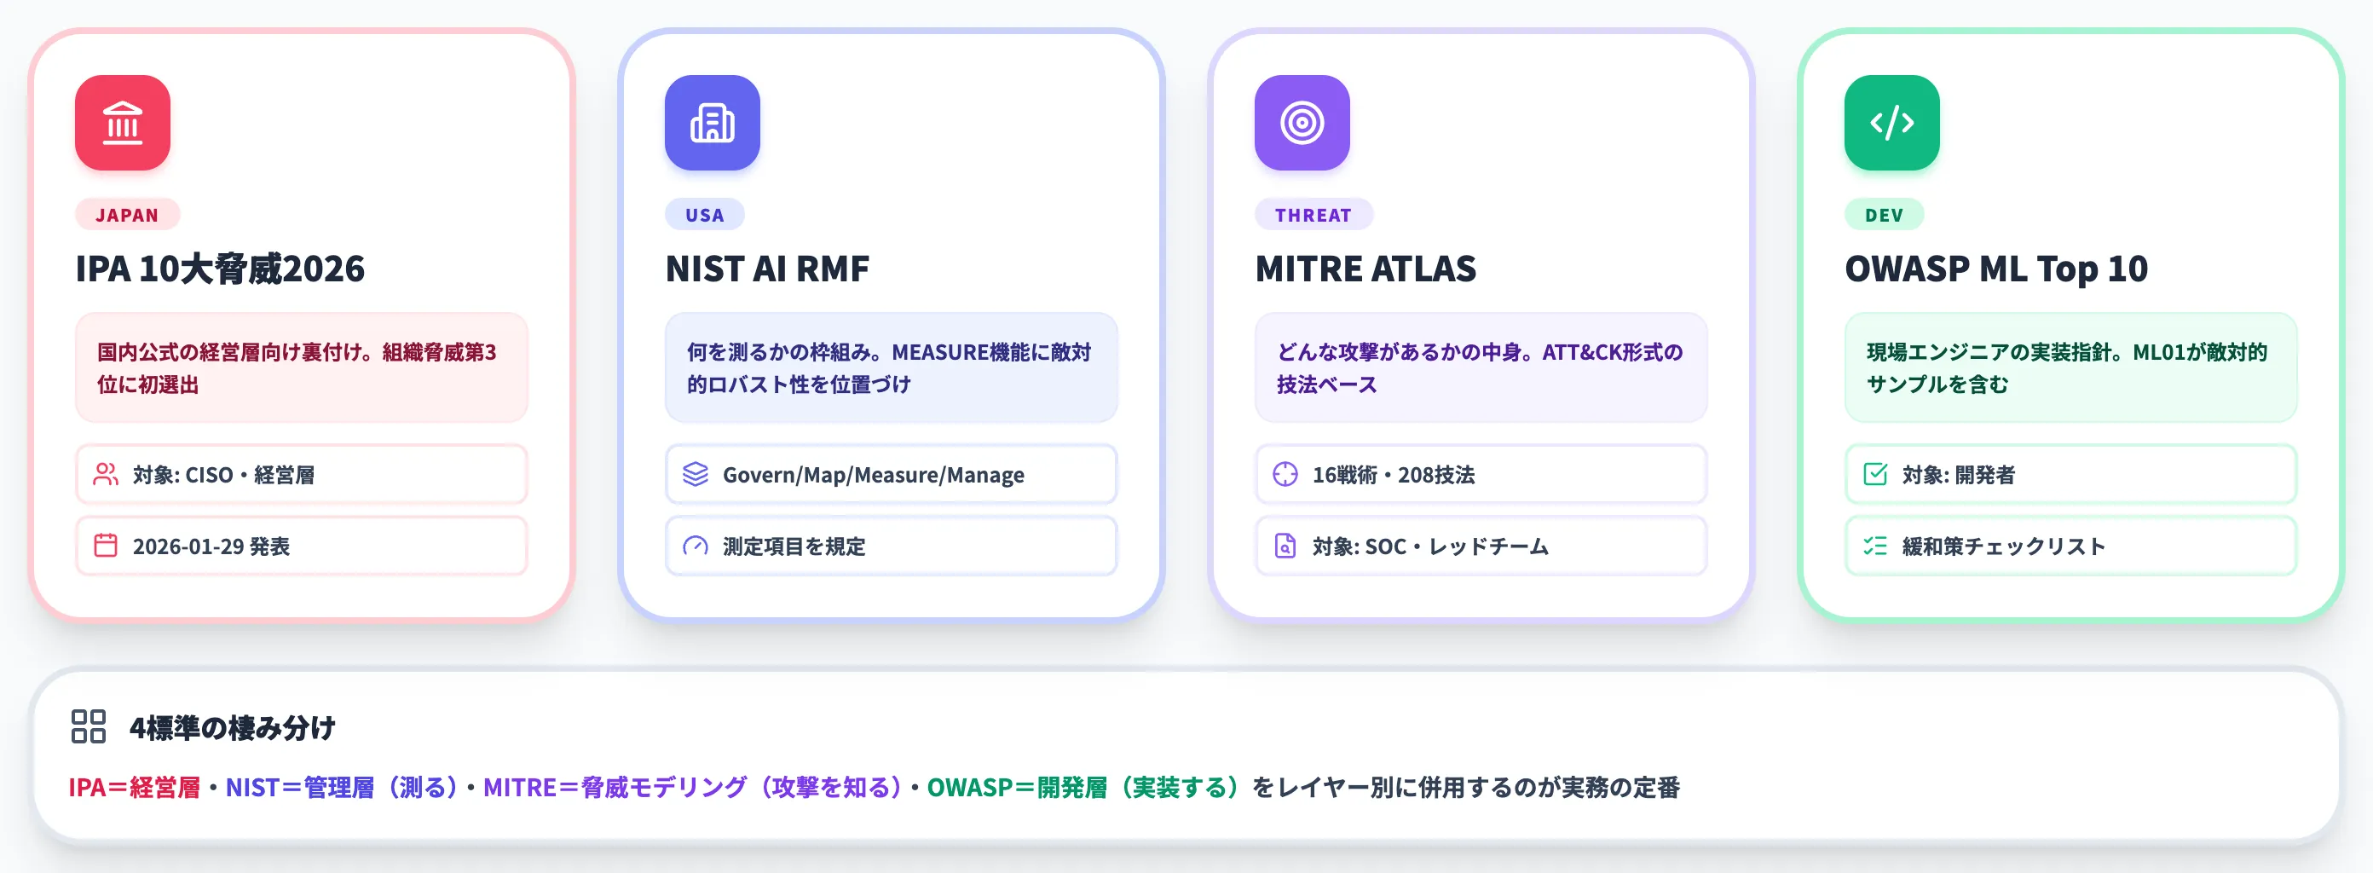Click the IPA 10大脅威2026 heading
Viewport: 2373px width, 873px height.
point(220,269)
